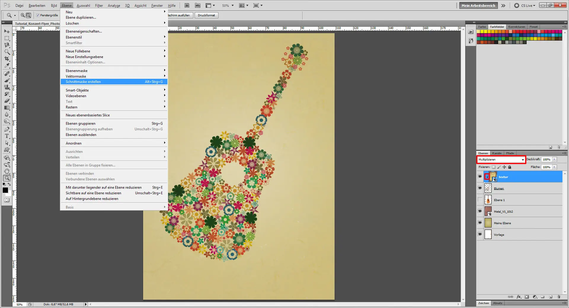Click the Druckformat button
Image resolution: width=569 pixels, height=308 pixels.
coord(206,15)
